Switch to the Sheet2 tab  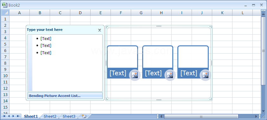point(50,116)
